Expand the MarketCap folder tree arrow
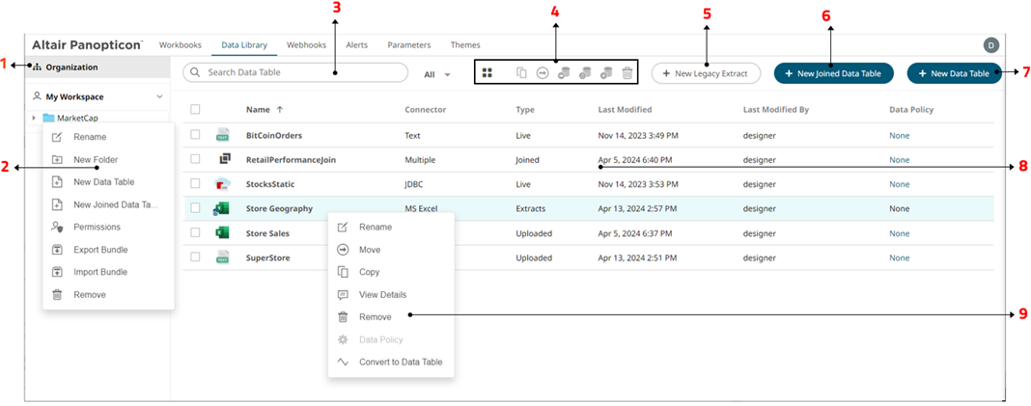Image resolution: width=1031 pixels, height=406 pixels. 34,118
